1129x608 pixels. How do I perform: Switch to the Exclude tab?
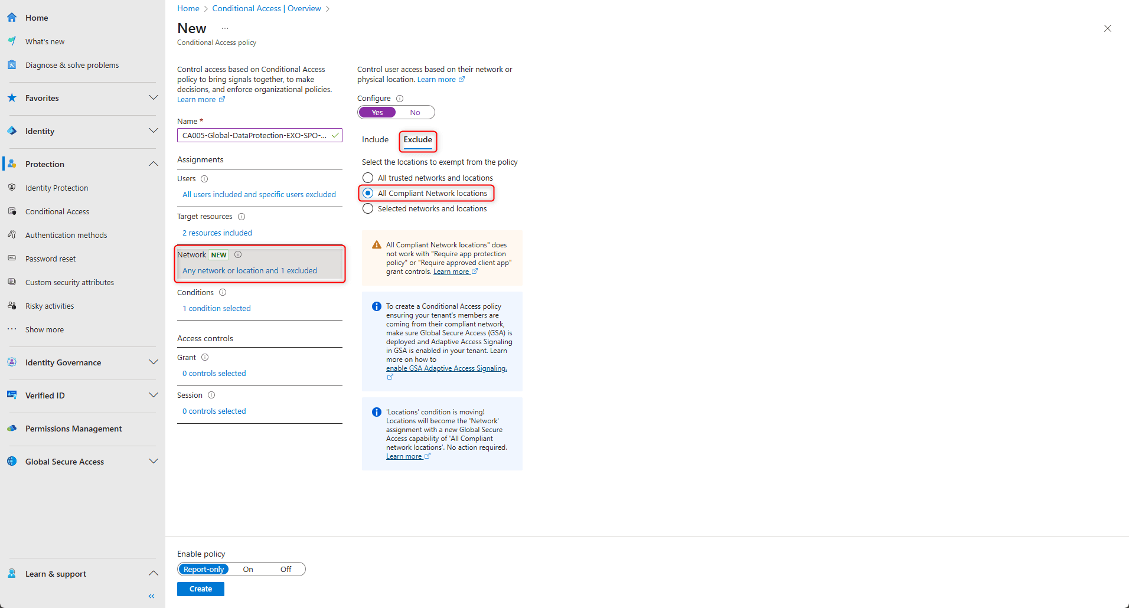[418, 140]
